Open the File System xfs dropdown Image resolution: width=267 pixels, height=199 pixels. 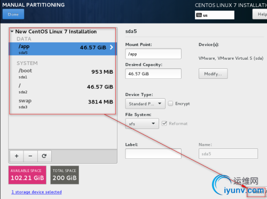142,124
